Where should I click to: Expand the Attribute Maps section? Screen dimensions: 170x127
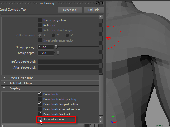click(5, 83)
